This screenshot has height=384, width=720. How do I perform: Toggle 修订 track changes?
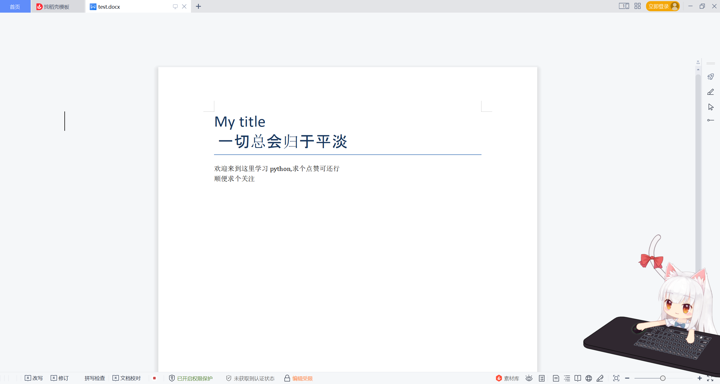[x=60, y=378]
